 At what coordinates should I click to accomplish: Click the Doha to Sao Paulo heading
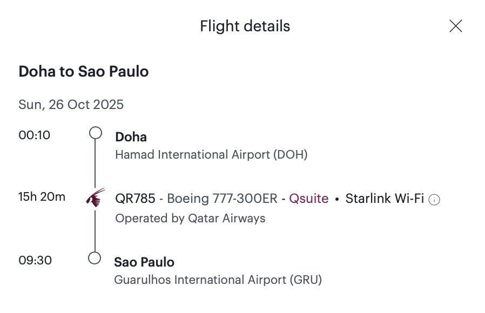[84, 71]
